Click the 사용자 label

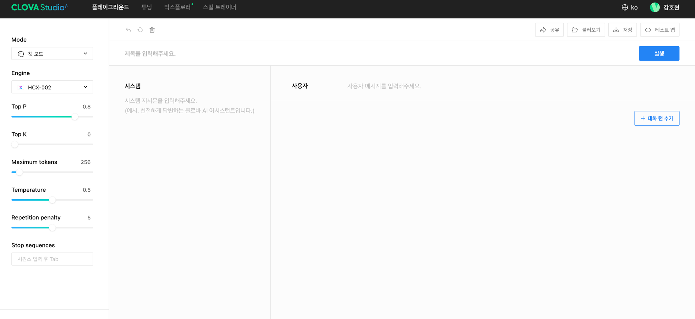click(x=300, y=86)
